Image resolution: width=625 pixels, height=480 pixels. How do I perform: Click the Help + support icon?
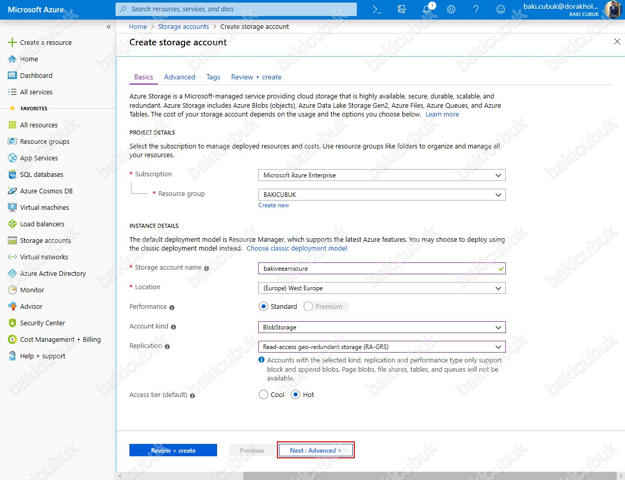12,356
